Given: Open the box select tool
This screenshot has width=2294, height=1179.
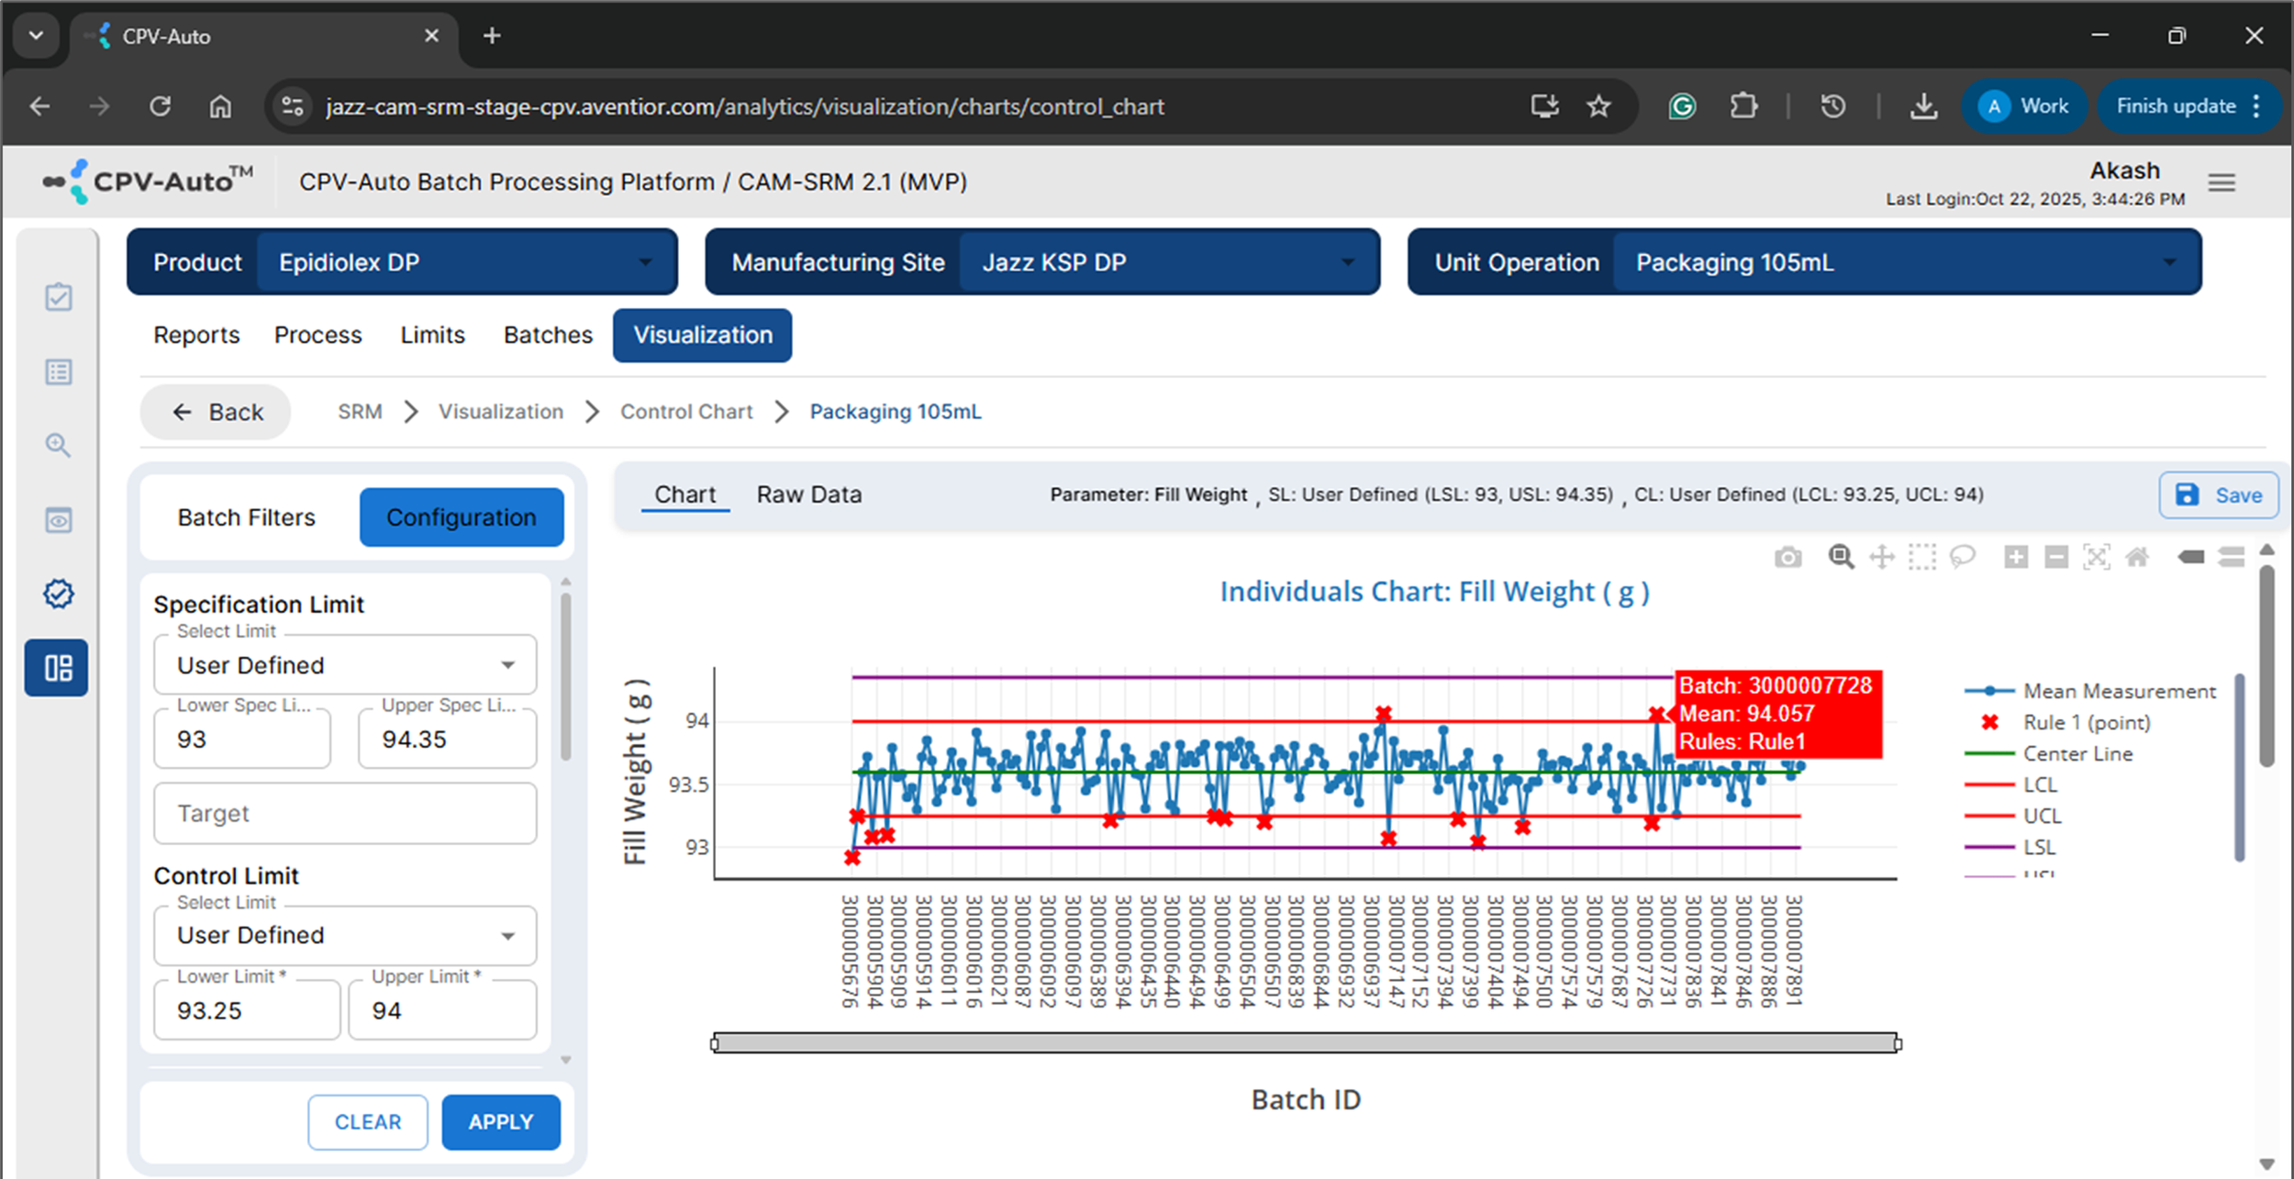Looking at the screenshot, I should 1922,557.
